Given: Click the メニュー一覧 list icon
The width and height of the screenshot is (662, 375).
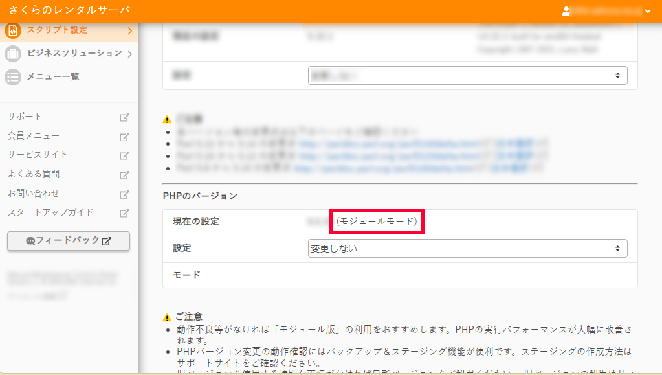Looking at the screenshot, I should tap(13, 77).
